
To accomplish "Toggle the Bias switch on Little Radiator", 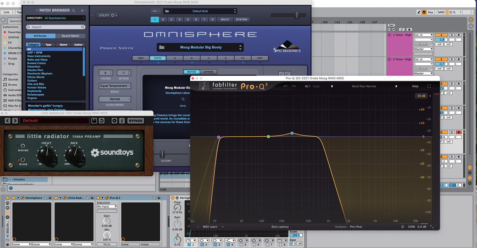I will (x=22, y=159).
